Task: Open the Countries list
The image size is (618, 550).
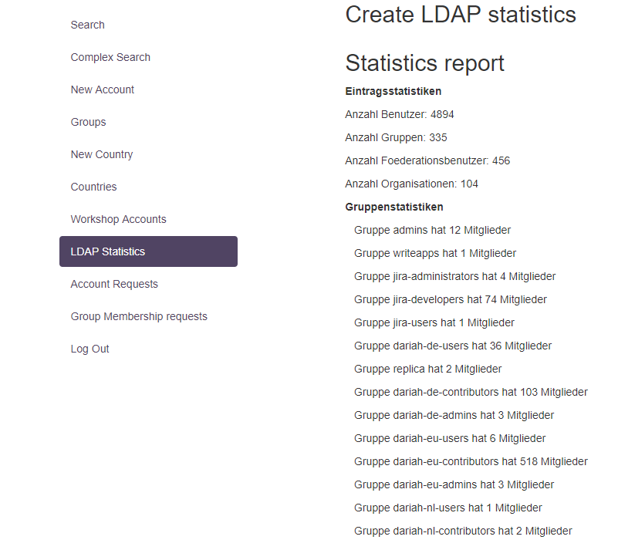Action: pyautogui.click(x=94, y=187)
